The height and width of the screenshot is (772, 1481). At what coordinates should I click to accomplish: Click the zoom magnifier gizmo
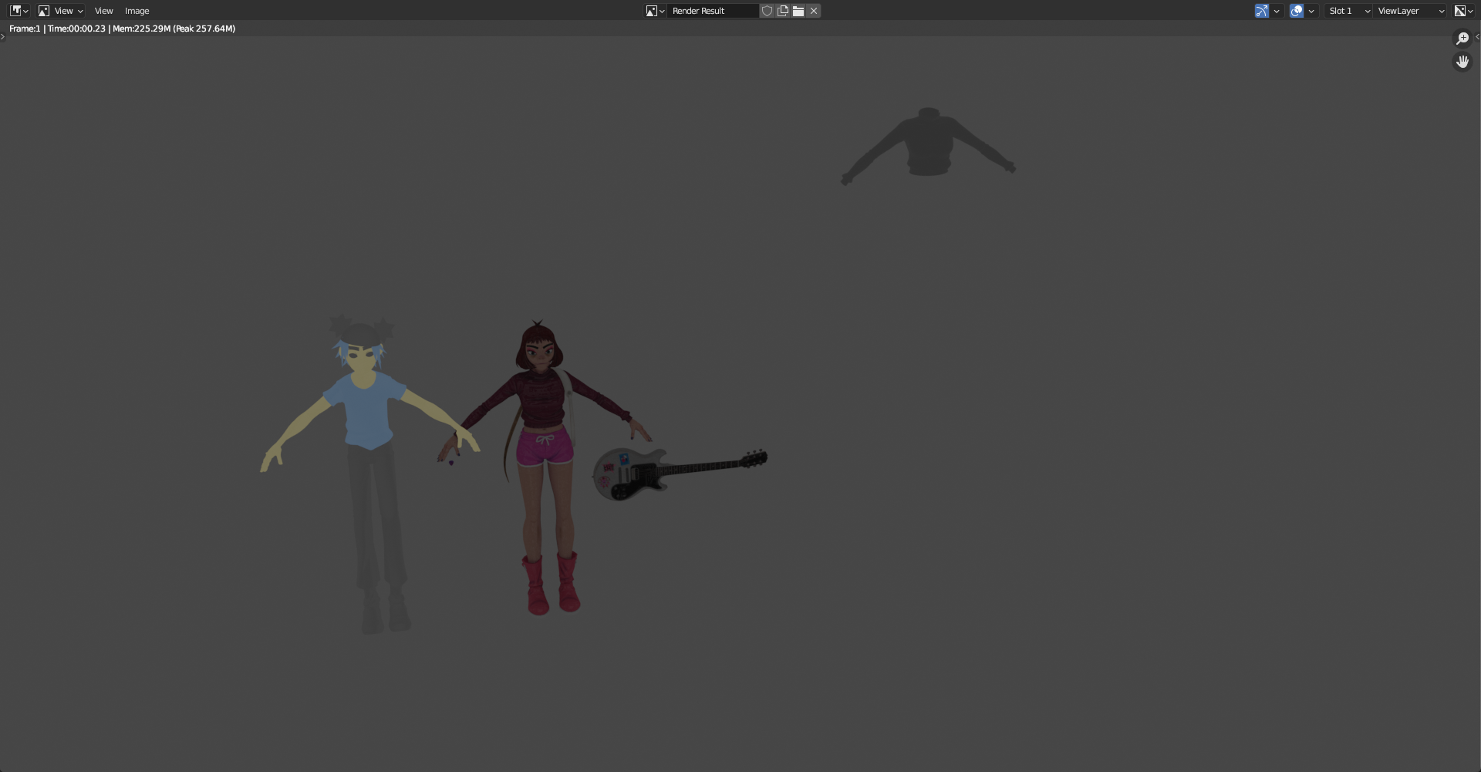pos(1462,39)
